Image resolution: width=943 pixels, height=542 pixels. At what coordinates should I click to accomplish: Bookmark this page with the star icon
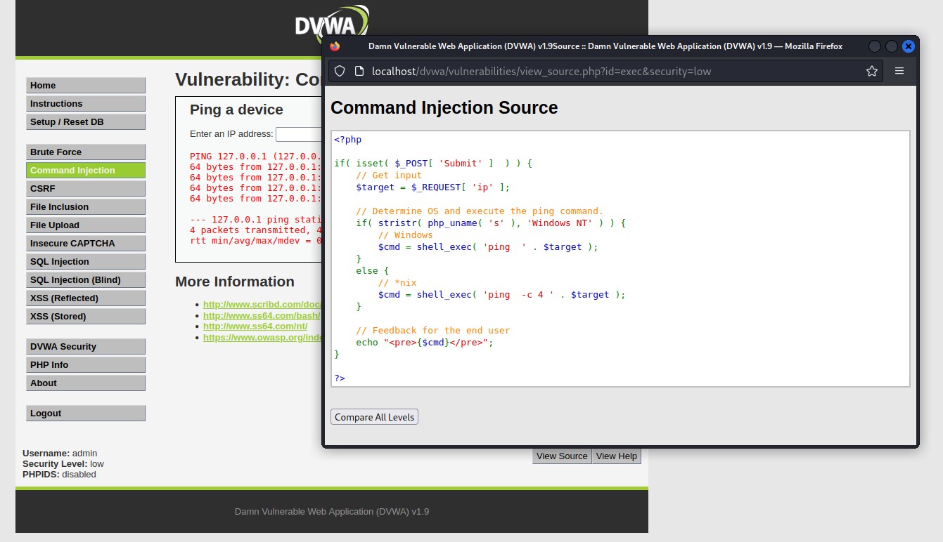pos(872,71)
